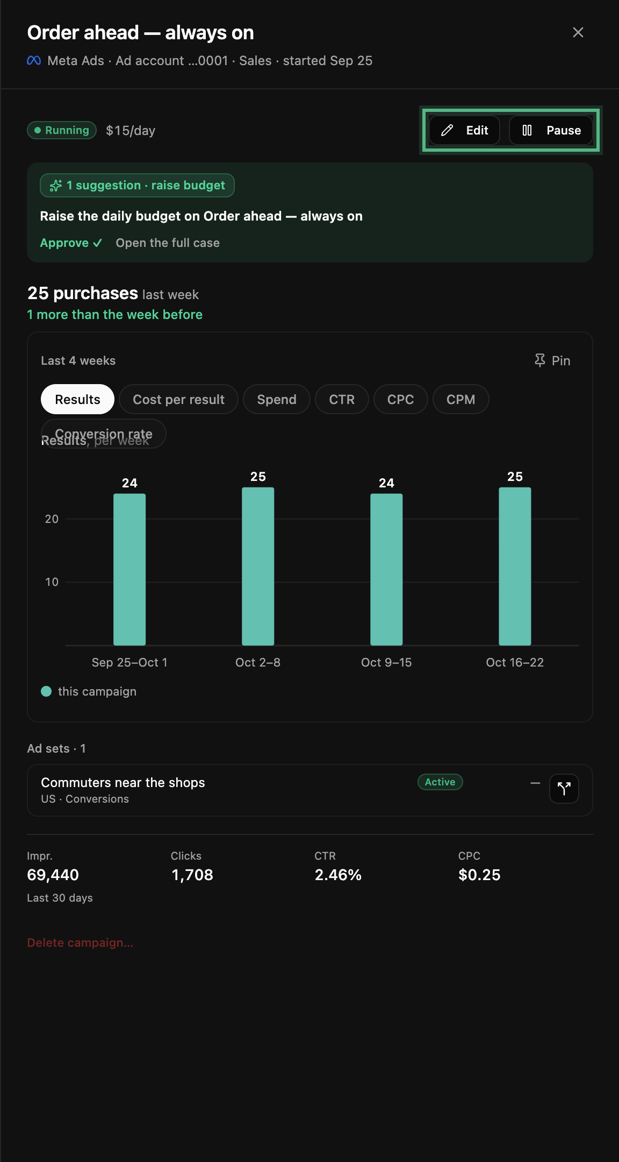Screen dimensions: 619x1162
Task: Click the 'this campaign' legend dot
Action: pos(46,691)
